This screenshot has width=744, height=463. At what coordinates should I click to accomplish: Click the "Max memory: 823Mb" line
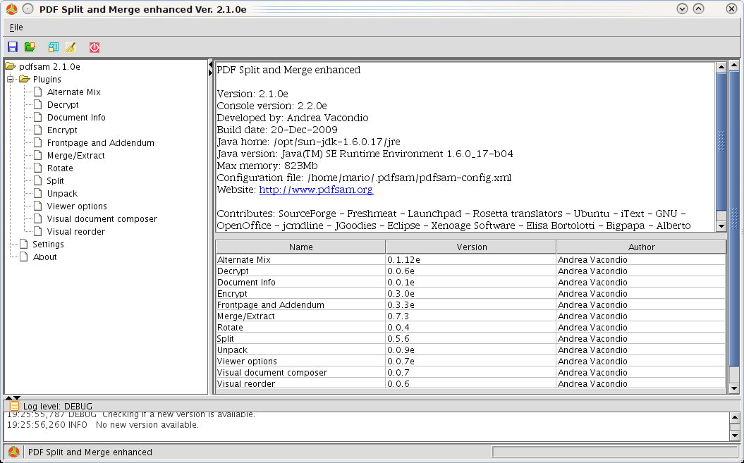(267, 166)
